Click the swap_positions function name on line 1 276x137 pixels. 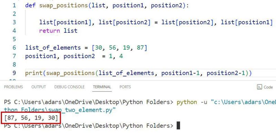point(63,6)
